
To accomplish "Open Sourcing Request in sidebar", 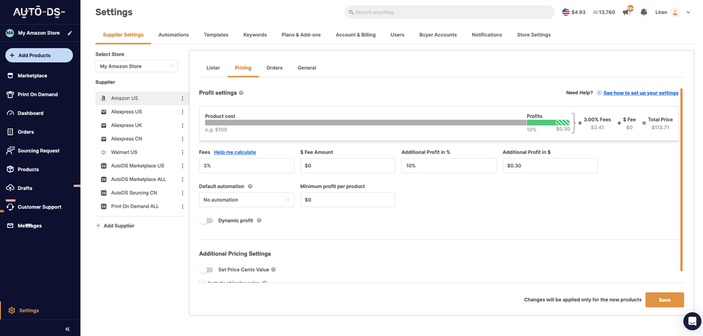I will 39,150.
